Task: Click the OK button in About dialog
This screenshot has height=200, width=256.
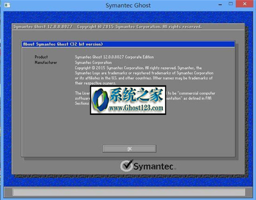Action: click(129, 149)
